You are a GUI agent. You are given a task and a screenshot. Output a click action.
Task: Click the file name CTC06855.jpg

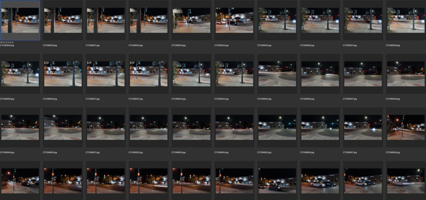coord(264,153)
